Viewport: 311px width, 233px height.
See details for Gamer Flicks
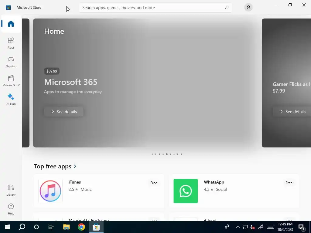(292, 112)
